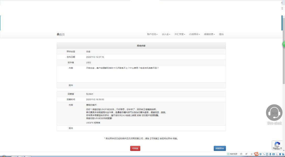Expand the 账户总览 dropdown menu
This screenshot has width=285, height=157.
152,34
